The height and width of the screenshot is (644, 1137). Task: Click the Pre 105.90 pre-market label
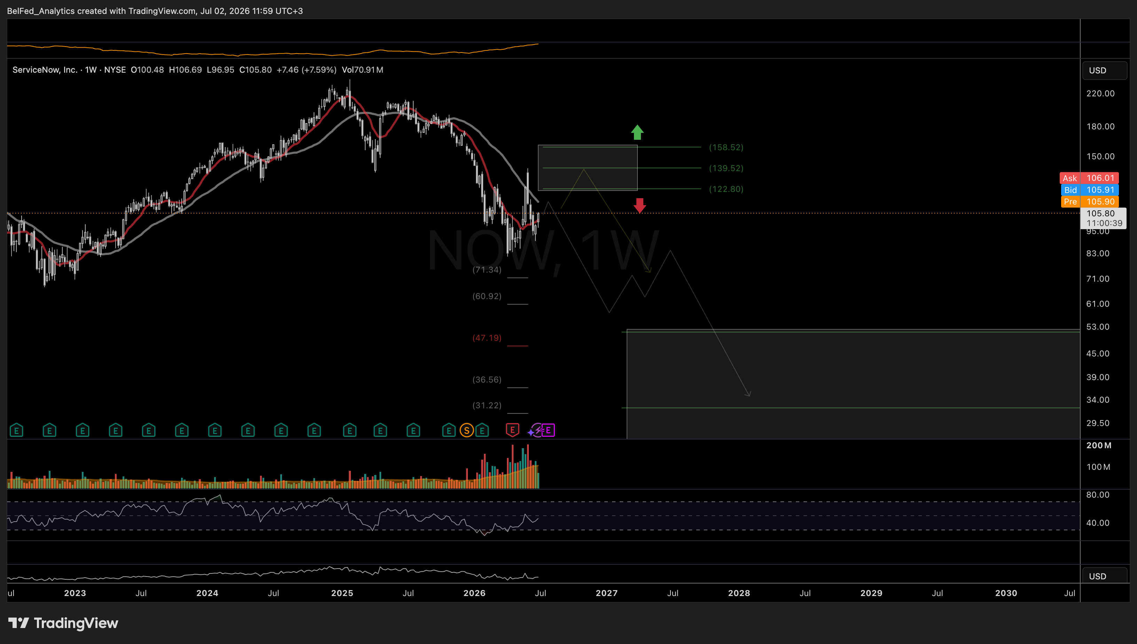point(1089,202)
